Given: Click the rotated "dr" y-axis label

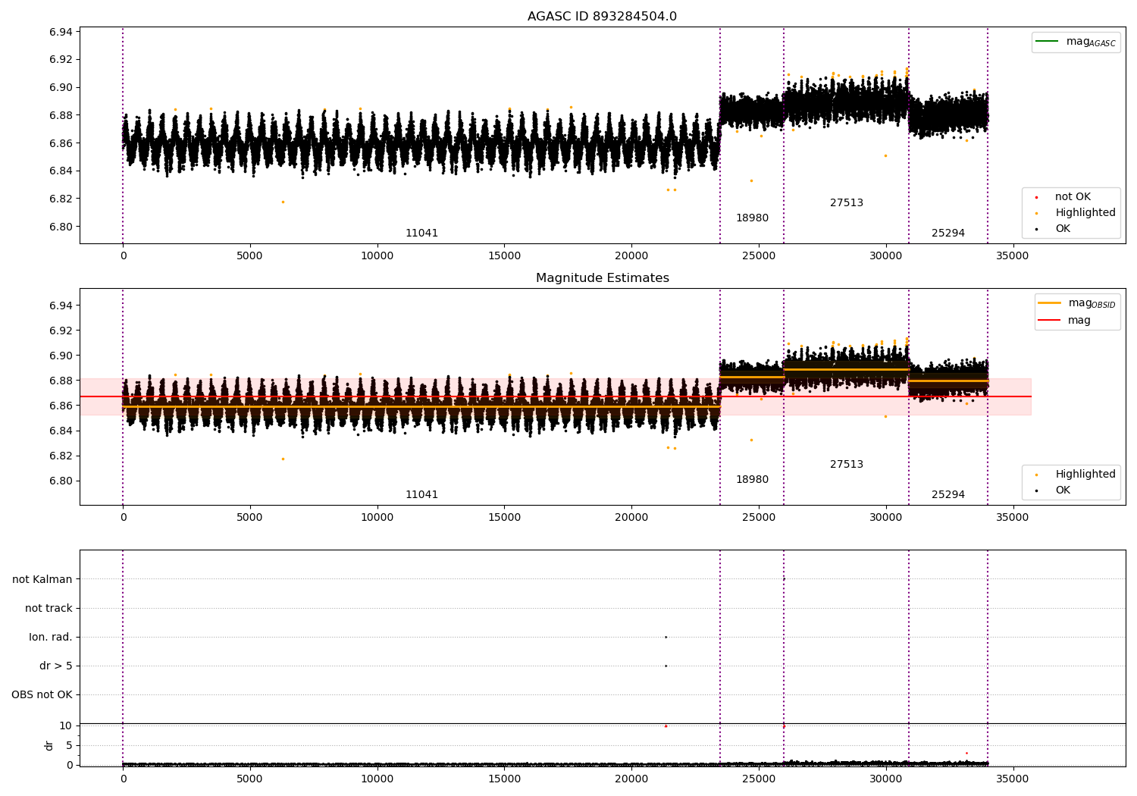Looking at the screenshot, I should click(49, 745).
